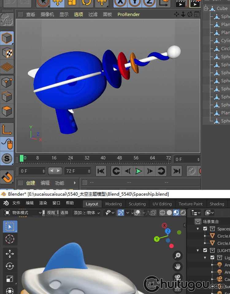Toggle the Tweak mouse icon in Cinema 4D

tap(7, 144)
